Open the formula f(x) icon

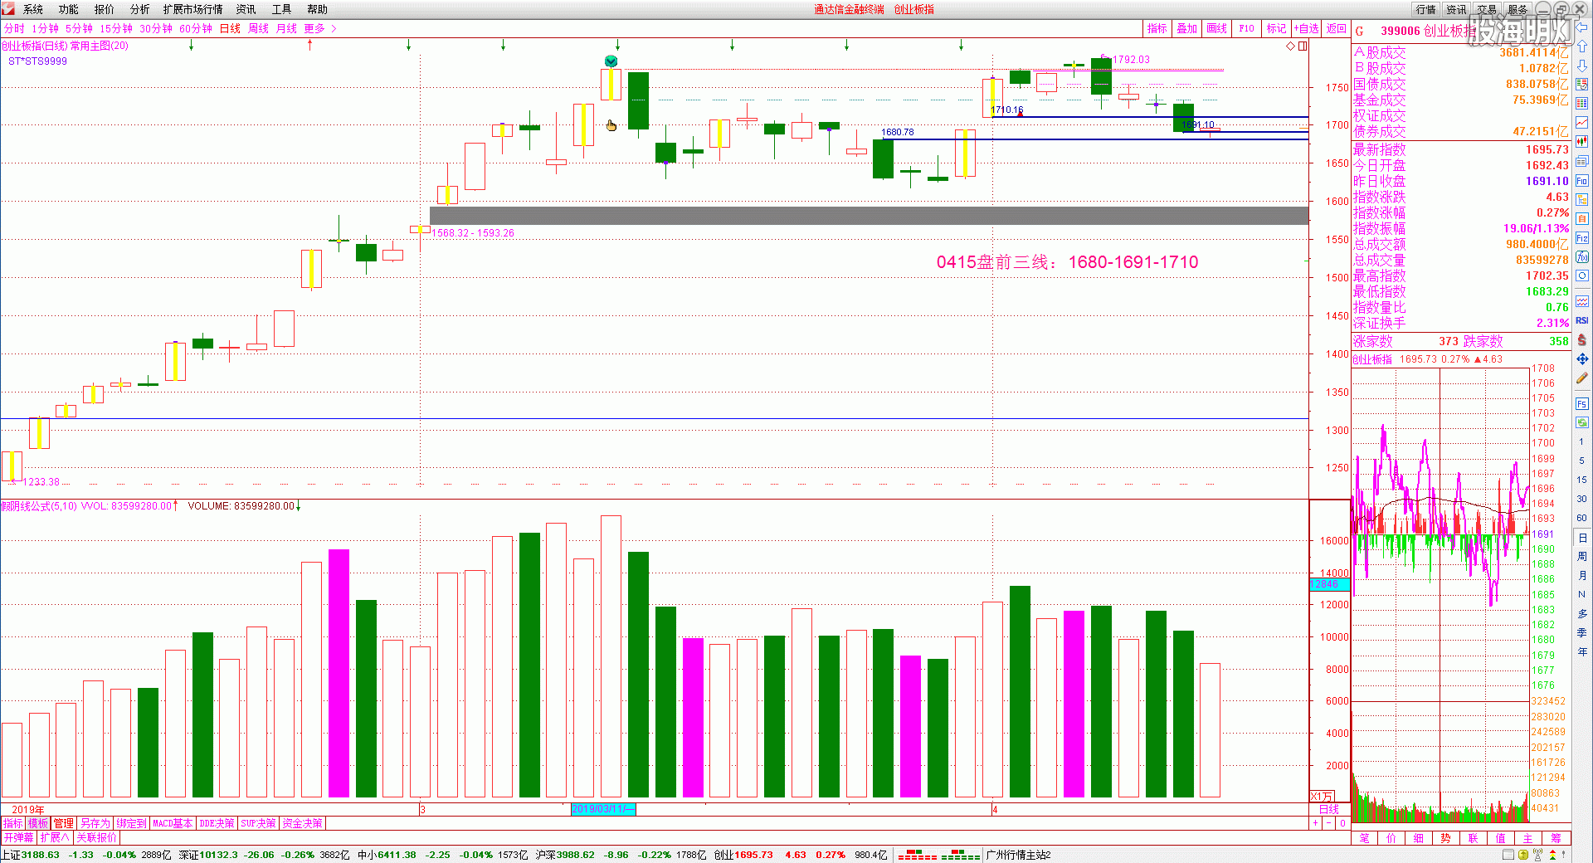(1582, 257)
